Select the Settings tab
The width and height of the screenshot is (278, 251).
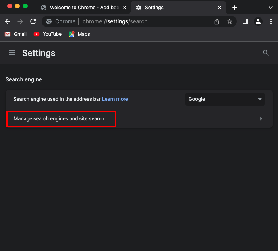click(x=175, y=8)
